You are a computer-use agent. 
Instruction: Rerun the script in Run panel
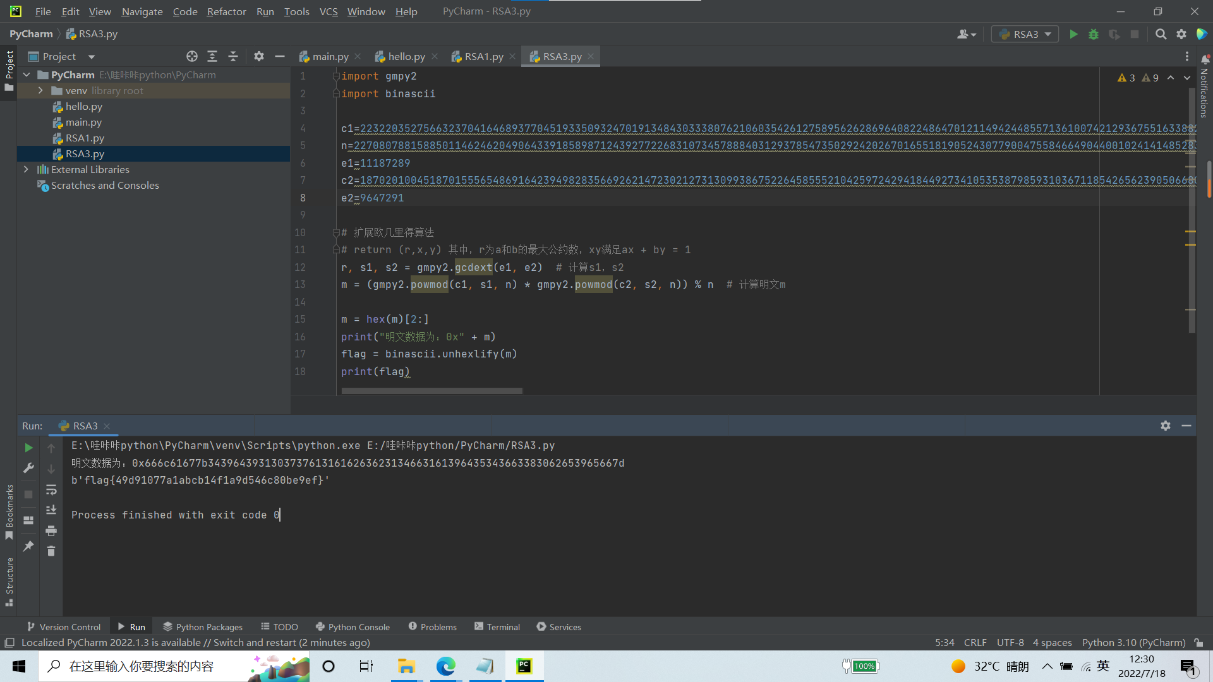[x=28, y=448]
